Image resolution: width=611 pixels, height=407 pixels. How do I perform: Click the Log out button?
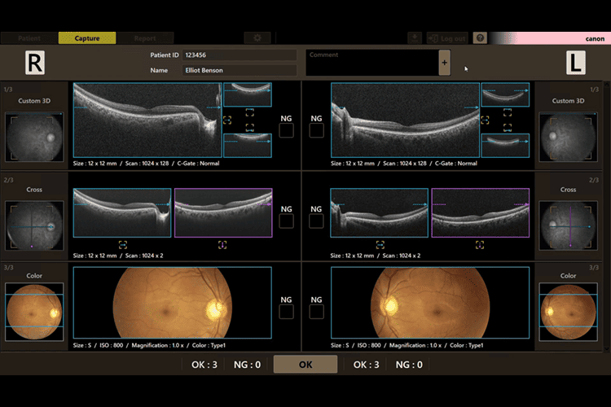(448, 38)
